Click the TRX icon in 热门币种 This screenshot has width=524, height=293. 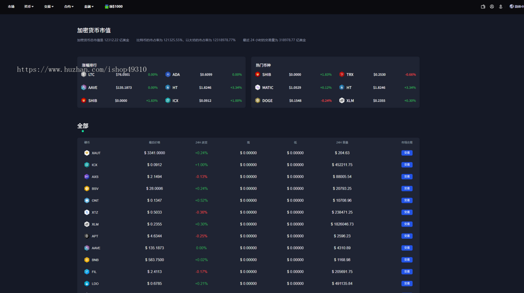(x=342, y=74)
